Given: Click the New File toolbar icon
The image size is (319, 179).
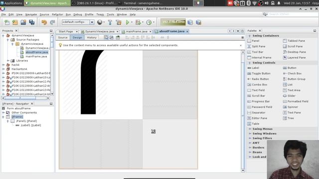Looking at the screenshot, I should [x=7, y=22].
